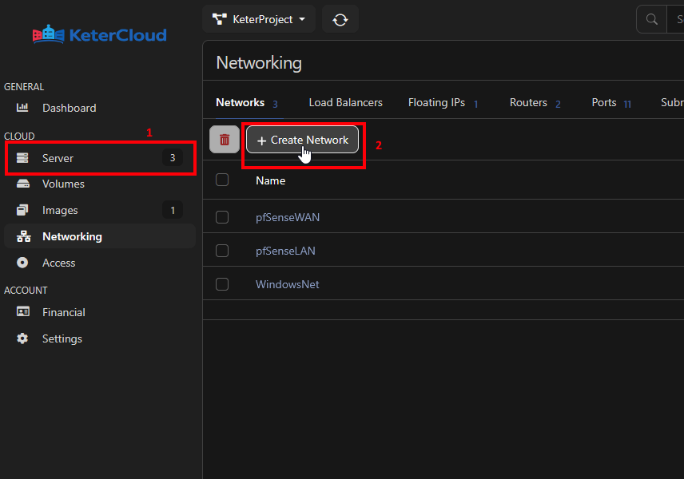Open Financial via its card icon
The height and width of the screenshot is (479, 684).
(22, 312)
